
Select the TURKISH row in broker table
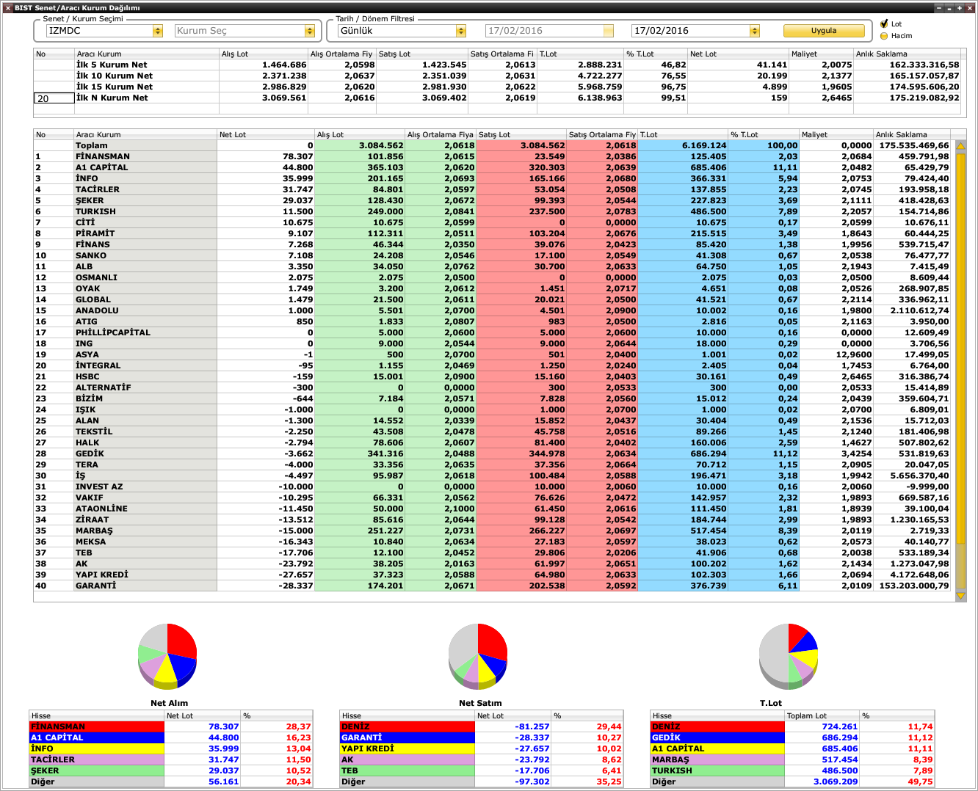coord(492,211)
